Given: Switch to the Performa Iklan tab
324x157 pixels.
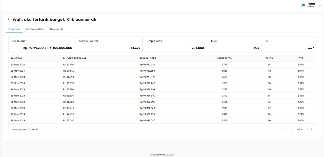Looking at the screenshot, I should pos(35,29).
